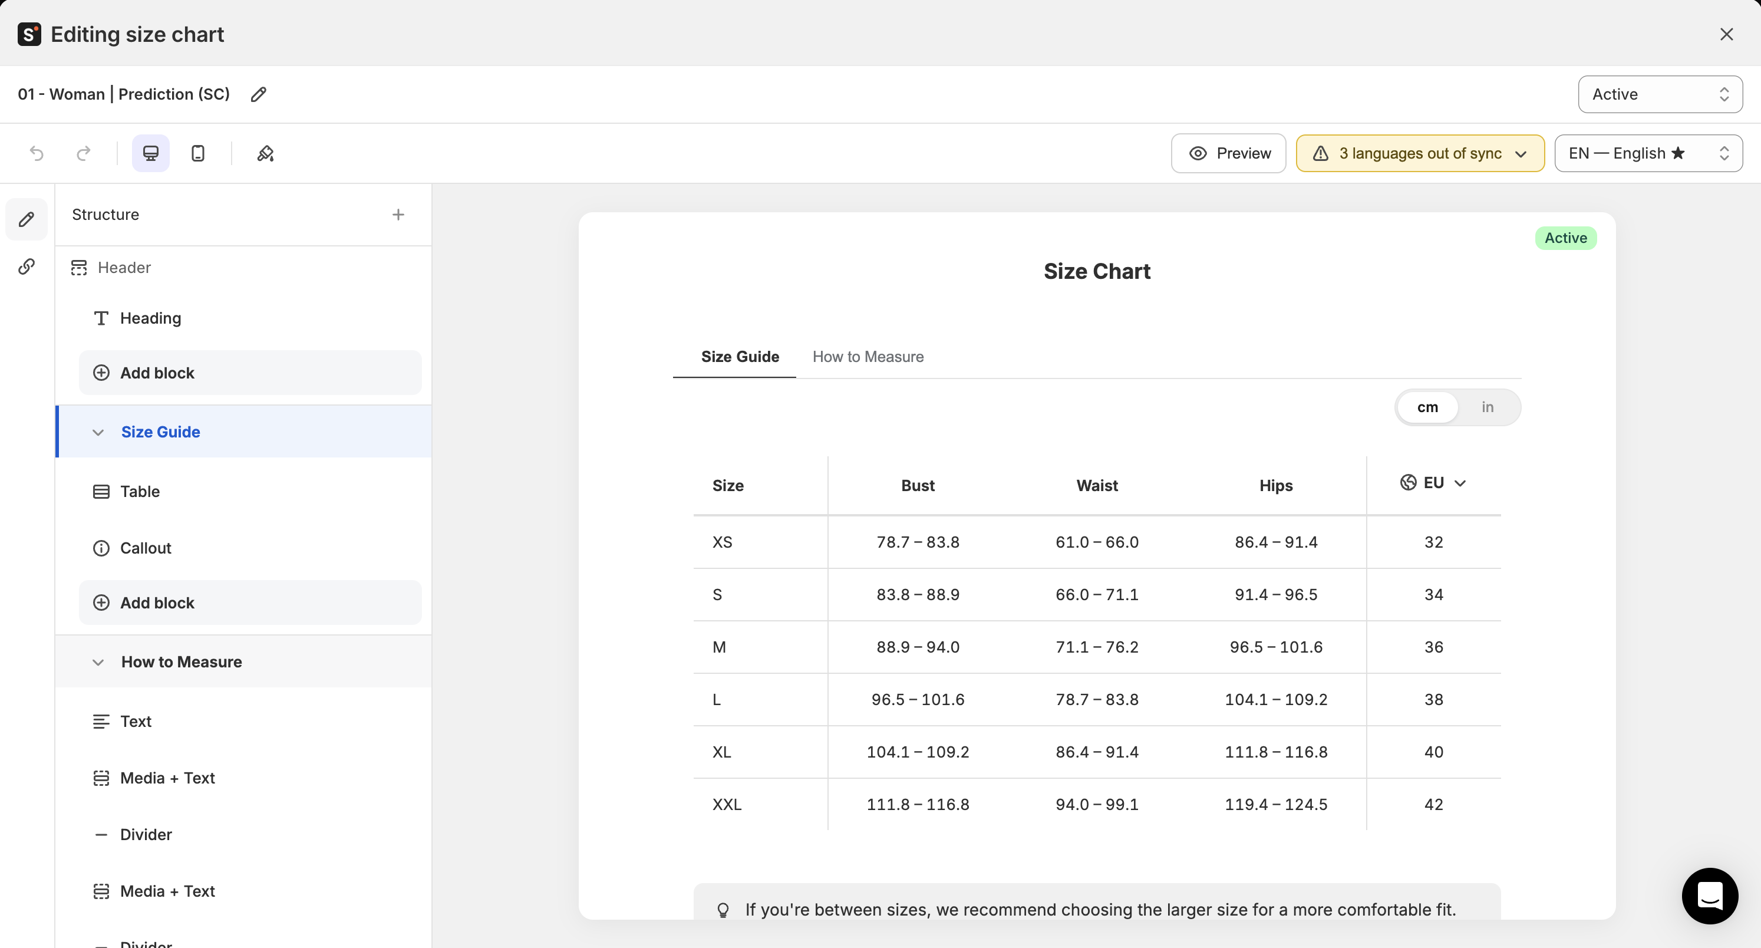1761x948 pixels.
Task: Add a new structure section
Action: click(x=398, y=215)
